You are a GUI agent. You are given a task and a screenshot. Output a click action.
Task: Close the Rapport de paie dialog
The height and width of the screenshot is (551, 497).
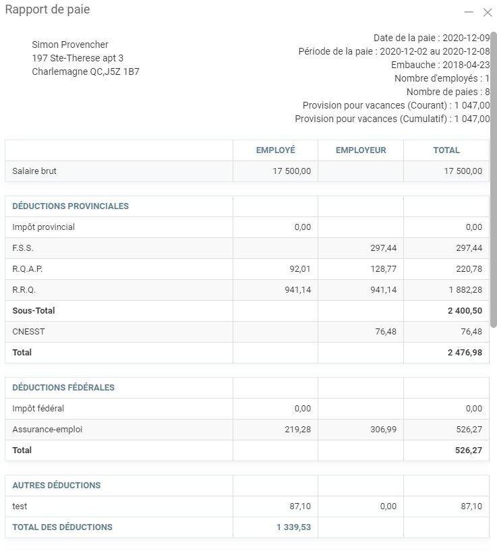click(488, 13)
